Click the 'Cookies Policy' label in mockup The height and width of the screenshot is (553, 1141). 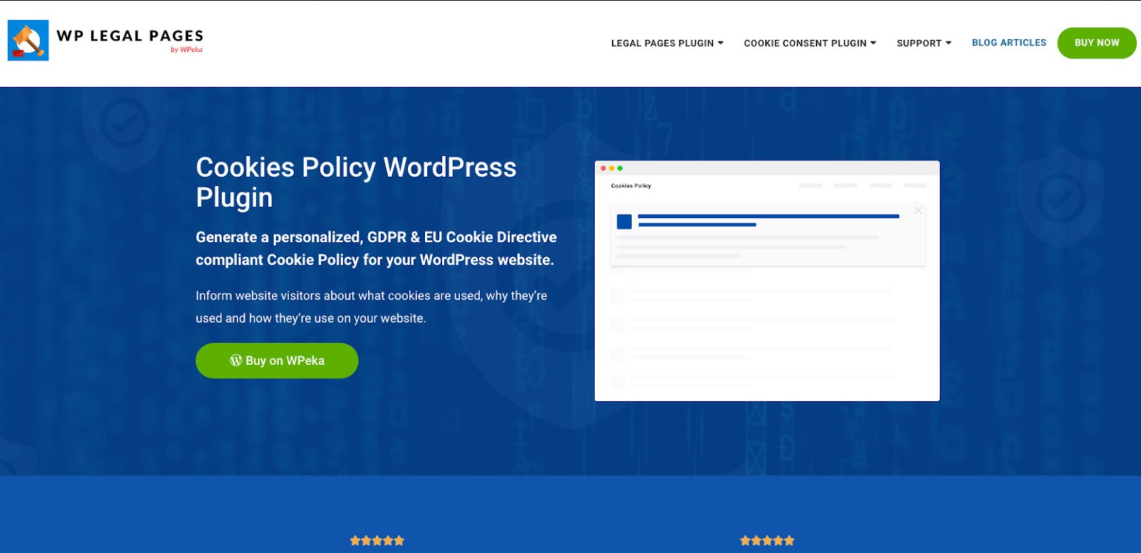[x=631, y=186]
